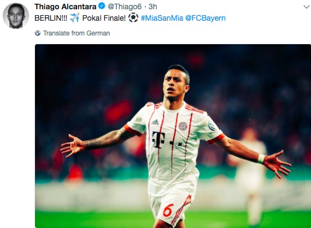The image size is (311, 228).
Task: Click the globe translate icon
Action: click(38, 33)
